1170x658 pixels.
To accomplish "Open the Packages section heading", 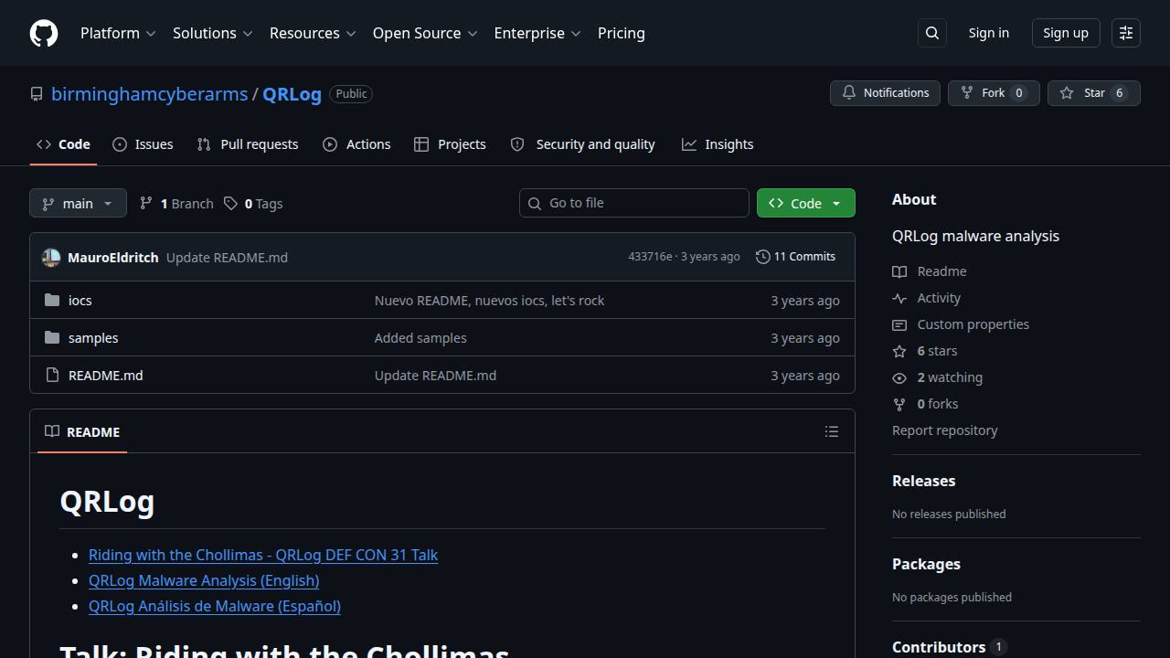I will tap(926, 564).
